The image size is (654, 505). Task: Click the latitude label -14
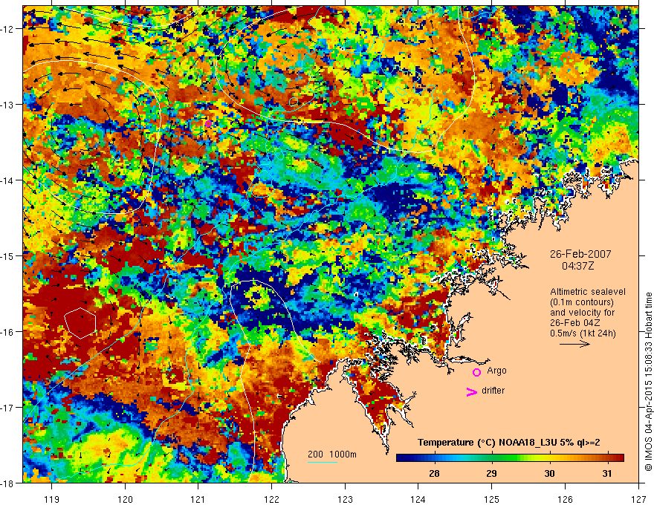(8, 180)
